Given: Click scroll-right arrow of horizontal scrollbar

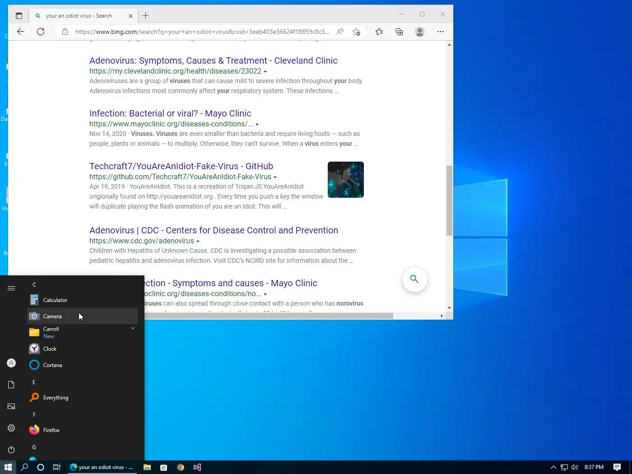Looking at the screenshot, I should point(441,316).
